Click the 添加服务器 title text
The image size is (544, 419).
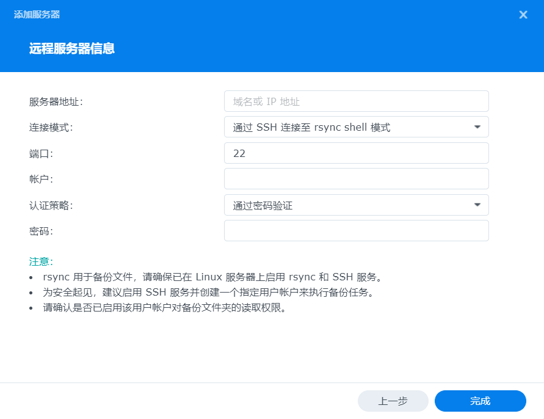[x=37, y=15]
